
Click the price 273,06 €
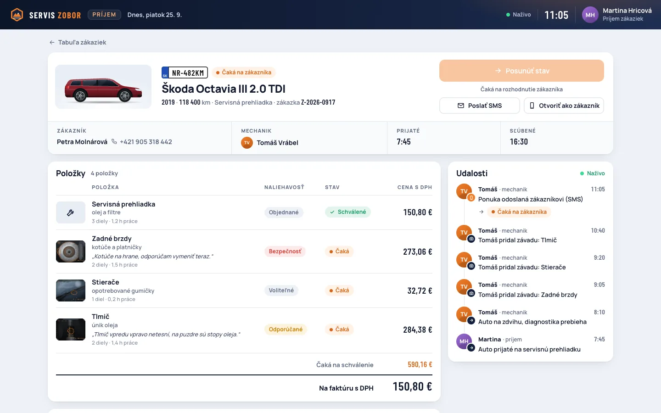pos(418,251)
